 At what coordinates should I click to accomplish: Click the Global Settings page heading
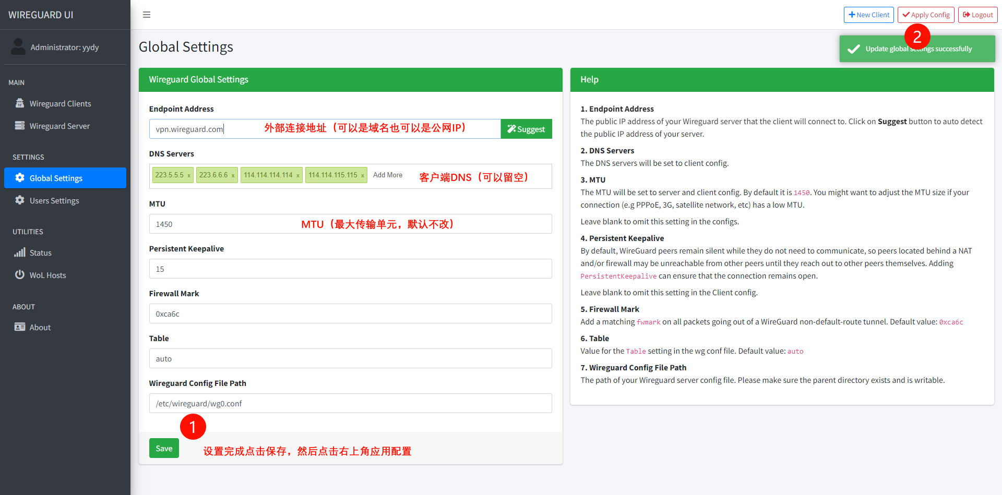186,47
